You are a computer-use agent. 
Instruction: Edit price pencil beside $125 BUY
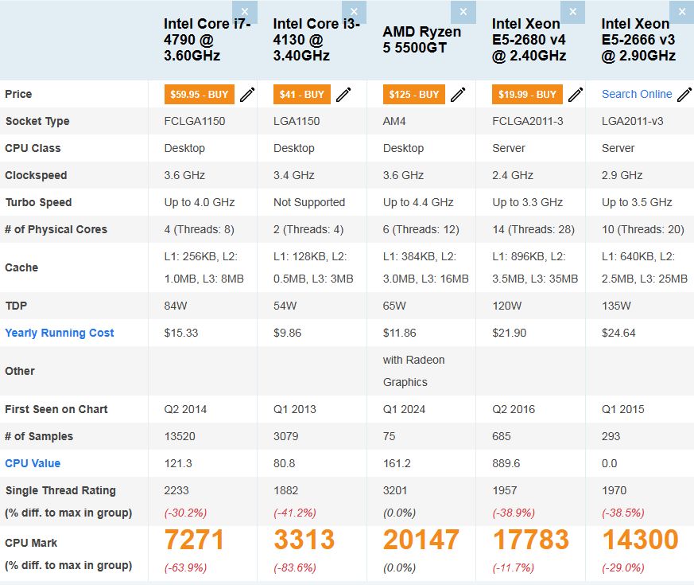[458, 95]
